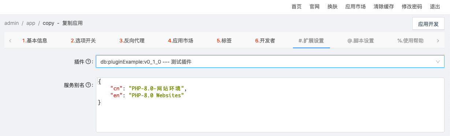Expand the 插件 dropdown arrow

[x=438, y=62]
